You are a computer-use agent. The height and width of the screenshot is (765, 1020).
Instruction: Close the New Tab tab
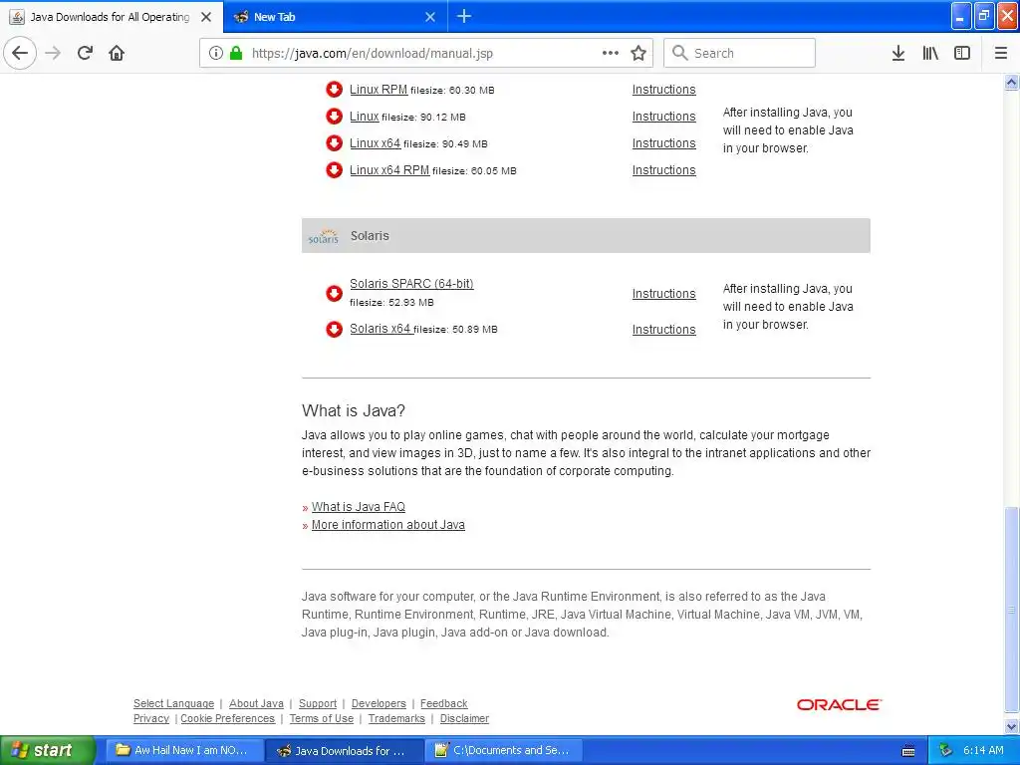[x=430, y=17]
